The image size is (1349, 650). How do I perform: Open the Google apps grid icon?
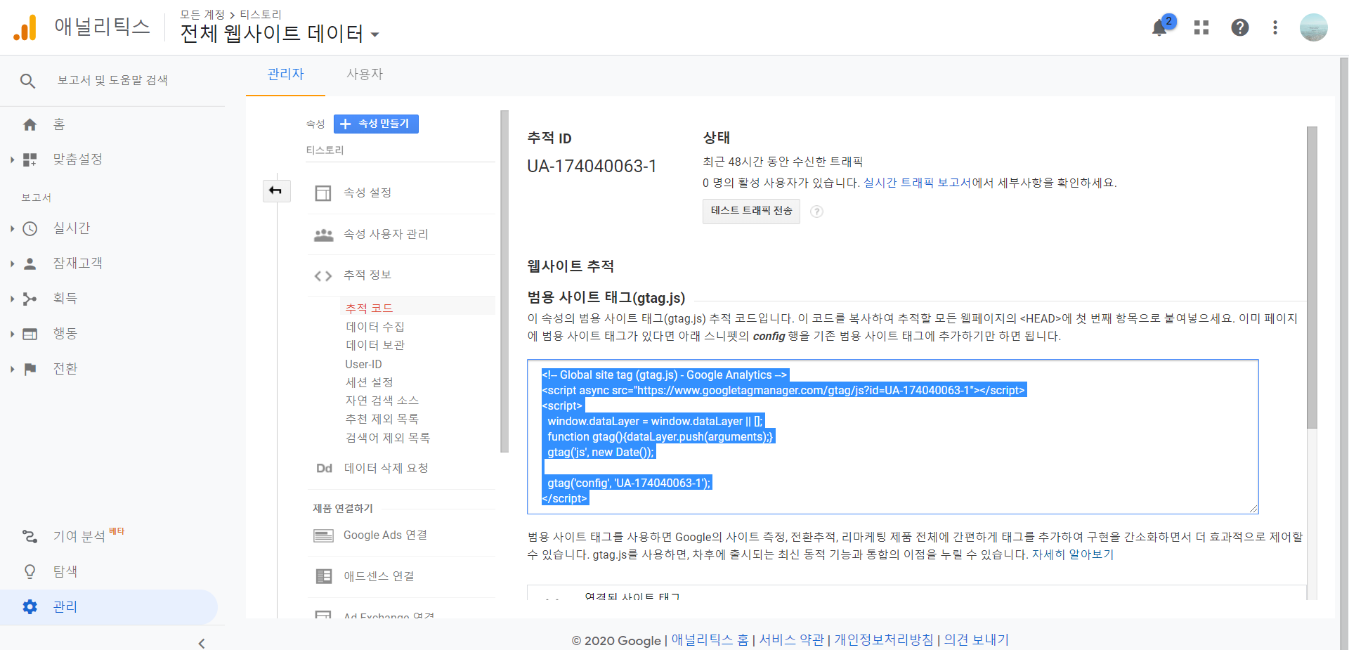(1201, 27)
